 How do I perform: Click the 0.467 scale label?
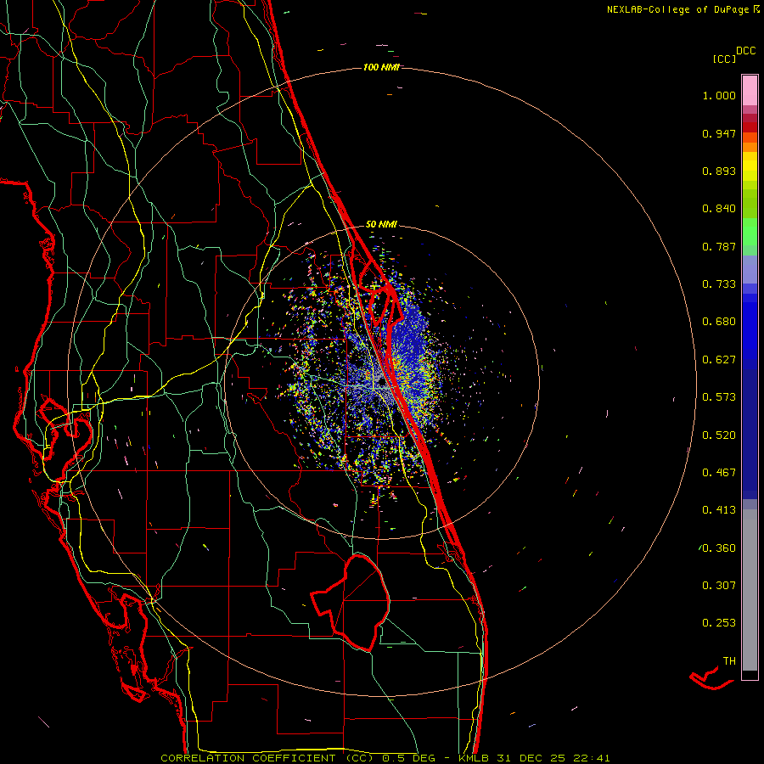tap(719, 473)
